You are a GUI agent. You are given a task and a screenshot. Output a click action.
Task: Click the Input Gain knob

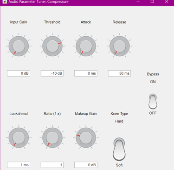19,46
